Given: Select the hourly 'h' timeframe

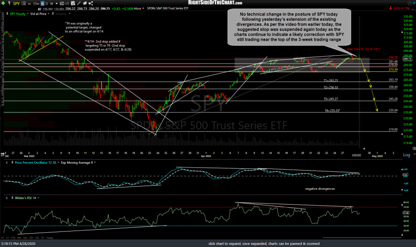Looking at the screenshot, I should (x=42, y=4).
